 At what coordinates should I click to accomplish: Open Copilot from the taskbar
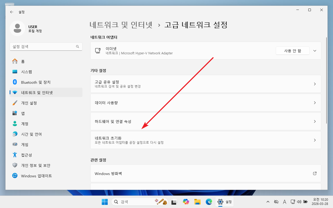click(x=186, y=202)
